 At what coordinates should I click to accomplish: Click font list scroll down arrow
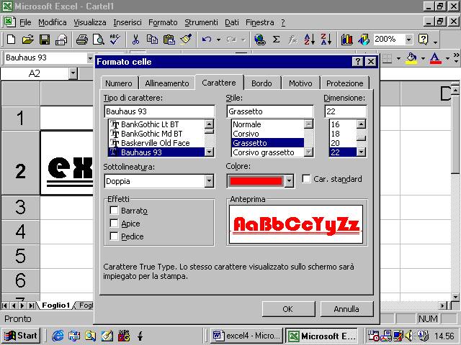coord(209,152)
